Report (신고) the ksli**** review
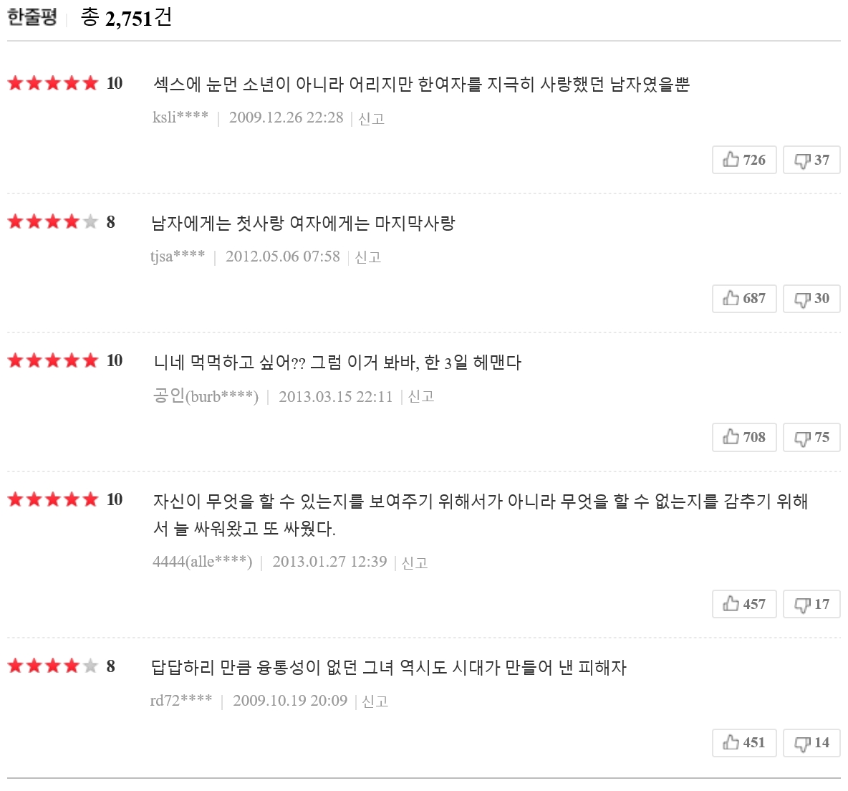 [371, 118]
